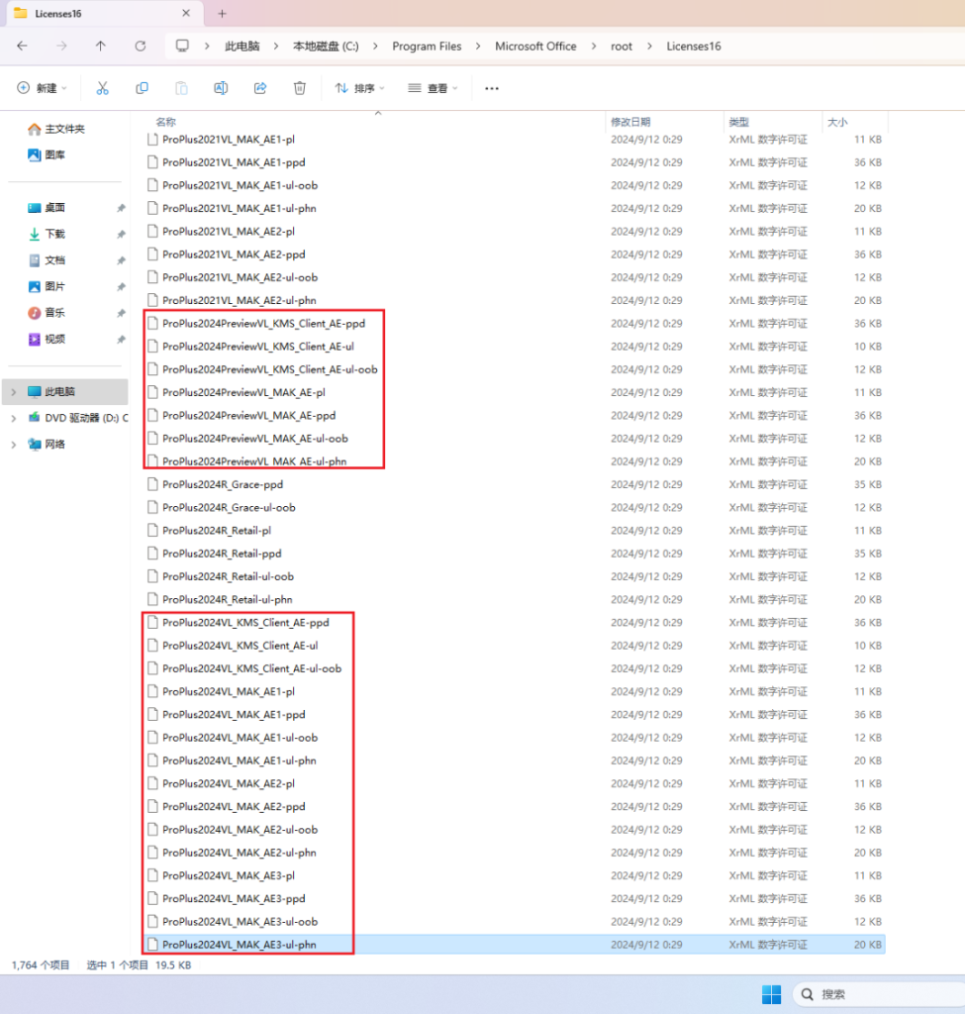
Task: Click the Rename icon in toolbar
Action: pyautogui.click(x=221, y=88)
